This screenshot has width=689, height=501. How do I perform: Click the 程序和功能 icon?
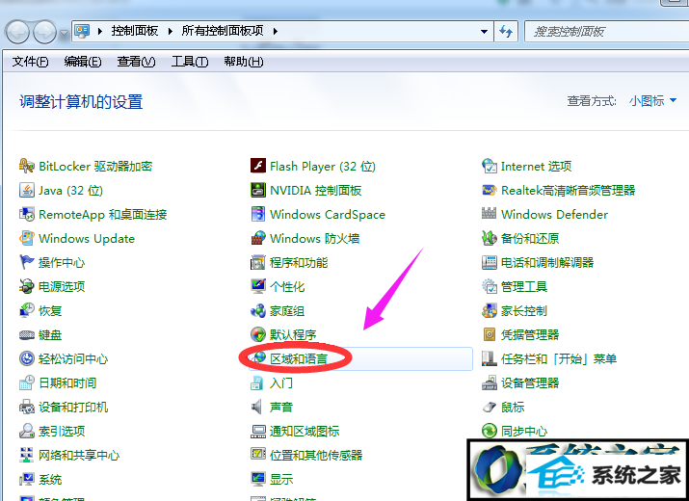(x=258, y=262)
